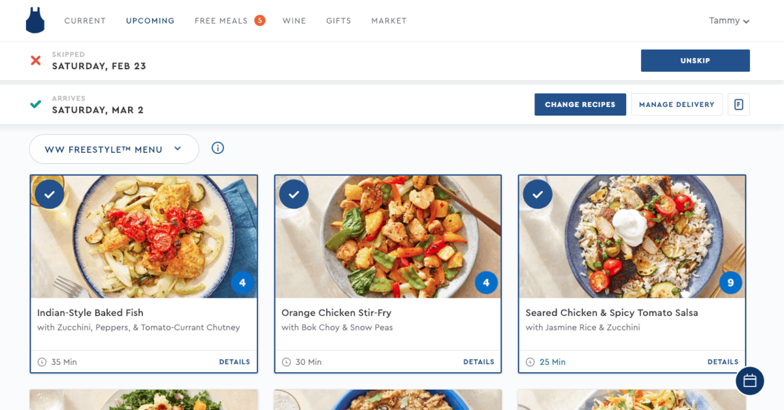Click points badge on Seared Chicken recipe

click(730, 283)
